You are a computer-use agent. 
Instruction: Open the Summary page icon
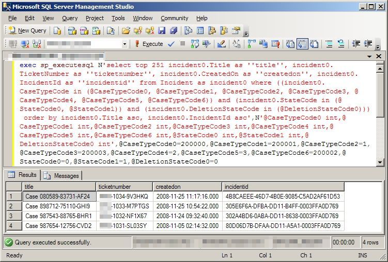tap(200, 30)
